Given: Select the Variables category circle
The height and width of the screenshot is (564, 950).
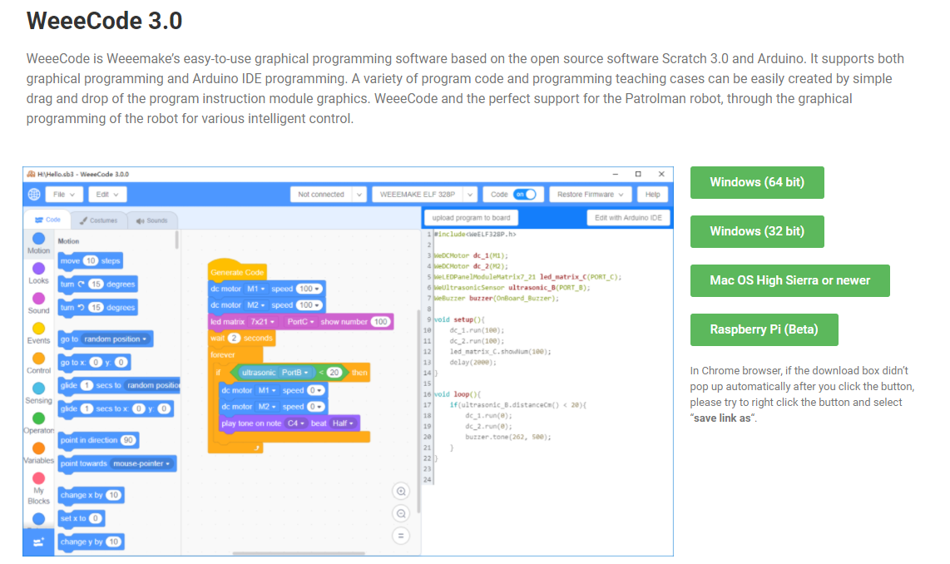Looking at the screenshot, I should [38, 448].
